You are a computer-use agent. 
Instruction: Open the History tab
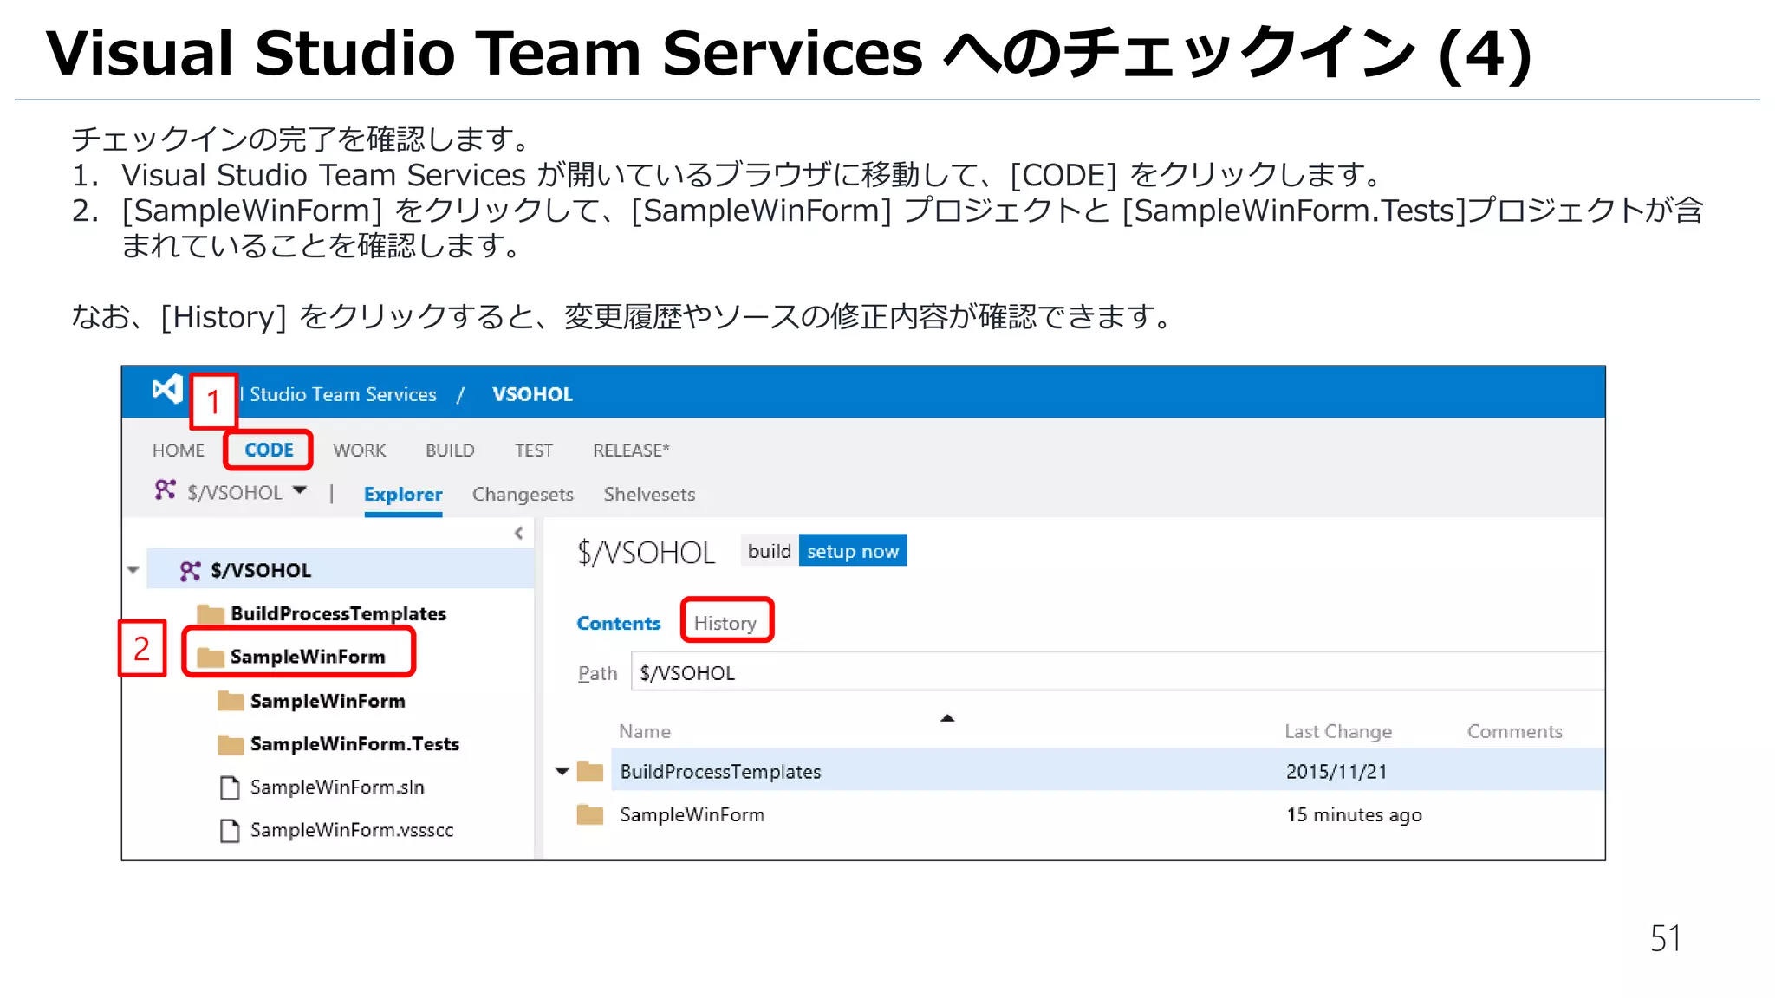(x=725, y=623)
